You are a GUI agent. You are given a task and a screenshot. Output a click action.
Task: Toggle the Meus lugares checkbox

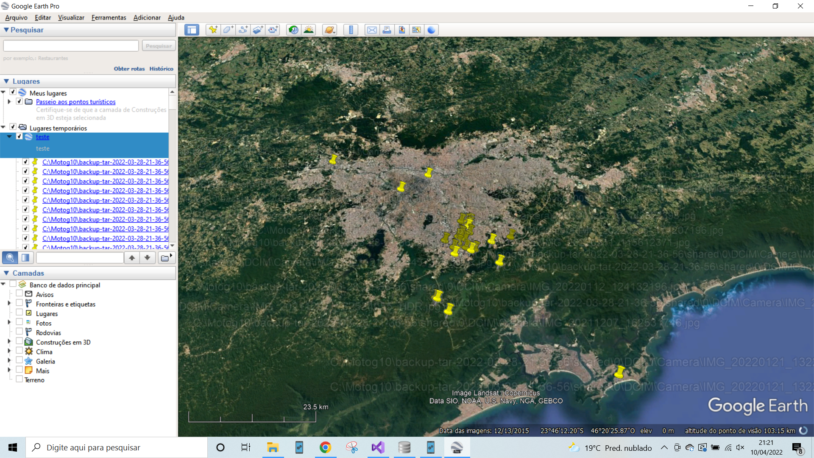tap(13, 92)
